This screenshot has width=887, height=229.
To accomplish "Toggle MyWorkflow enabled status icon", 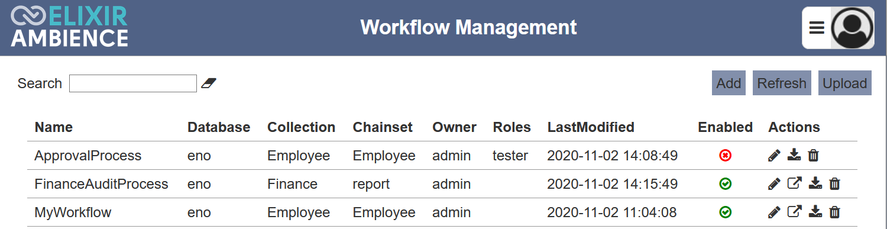I will (726, 212).
